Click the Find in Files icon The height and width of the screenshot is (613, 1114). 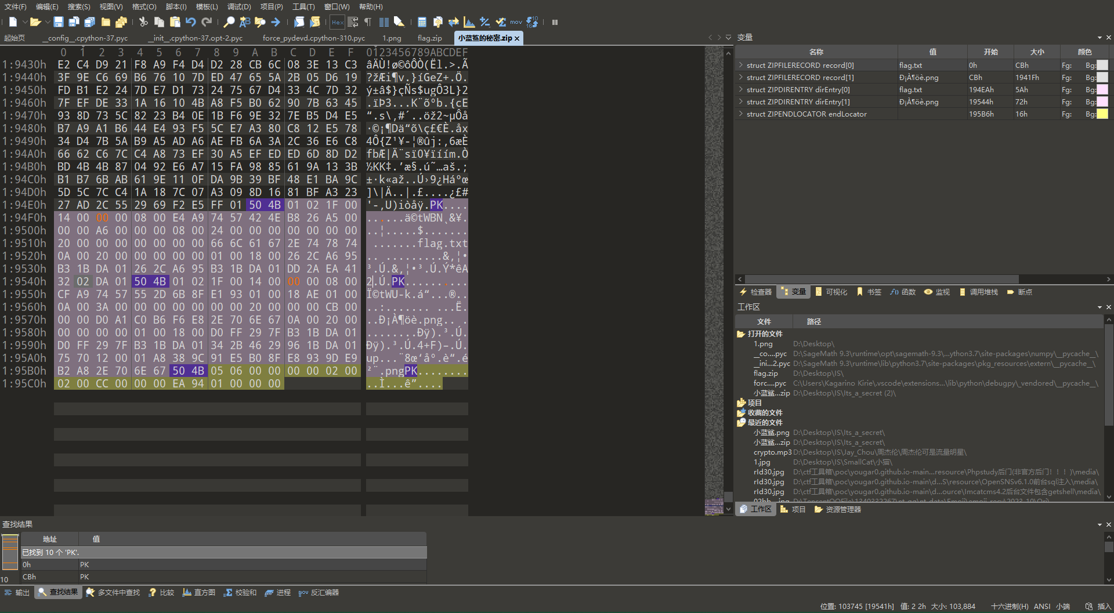coord(260,22)
